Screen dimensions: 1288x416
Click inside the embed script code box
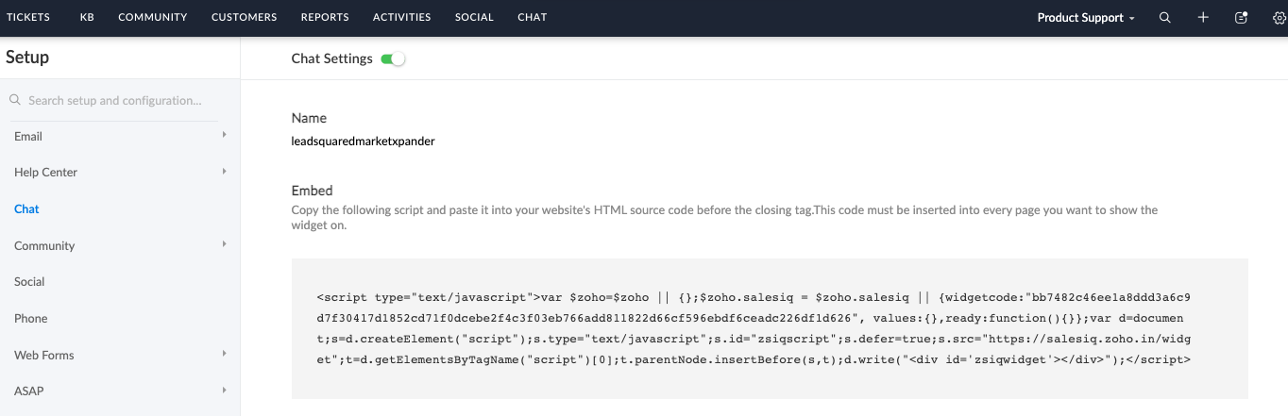click(x=755, y=328)
